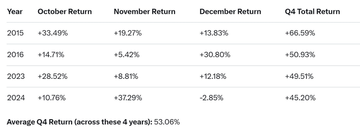Select the 2016 year cell
Screen dimensions: 360x129
point(15,55)
